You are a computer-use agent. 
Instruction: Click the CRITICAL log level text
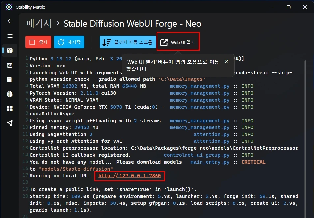pyautogui.click(x=253, y=162)
